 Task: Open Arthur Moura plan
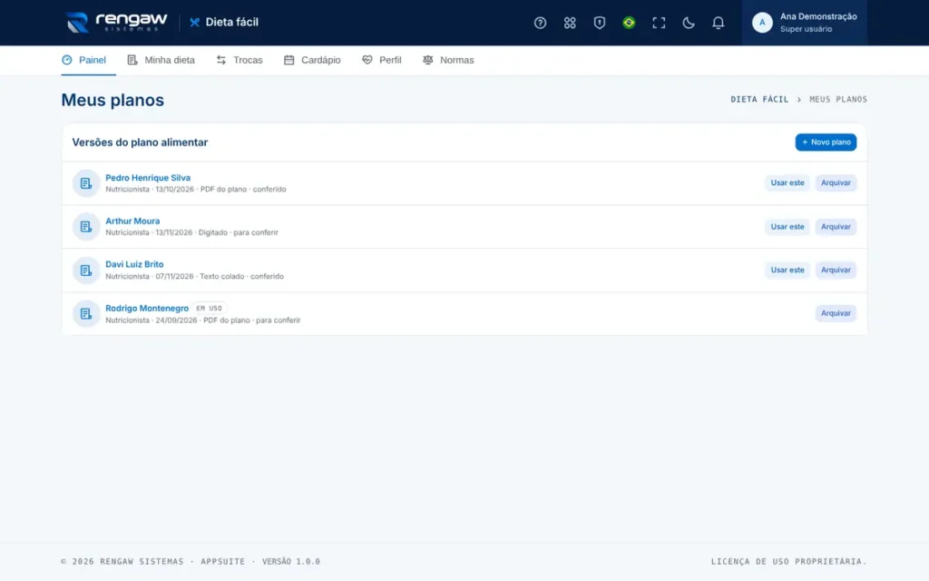pos(132,222)
